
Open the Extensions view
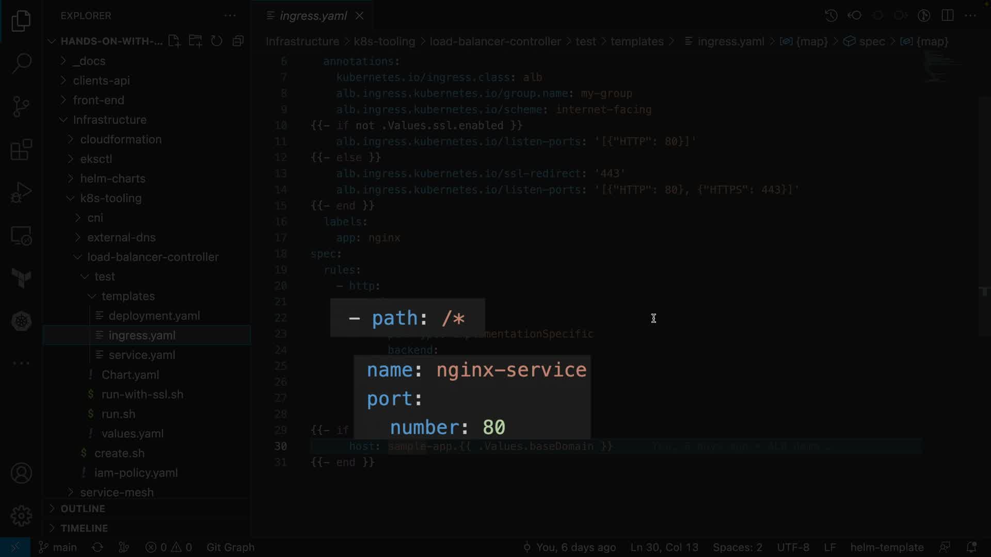tap(21, 150)
